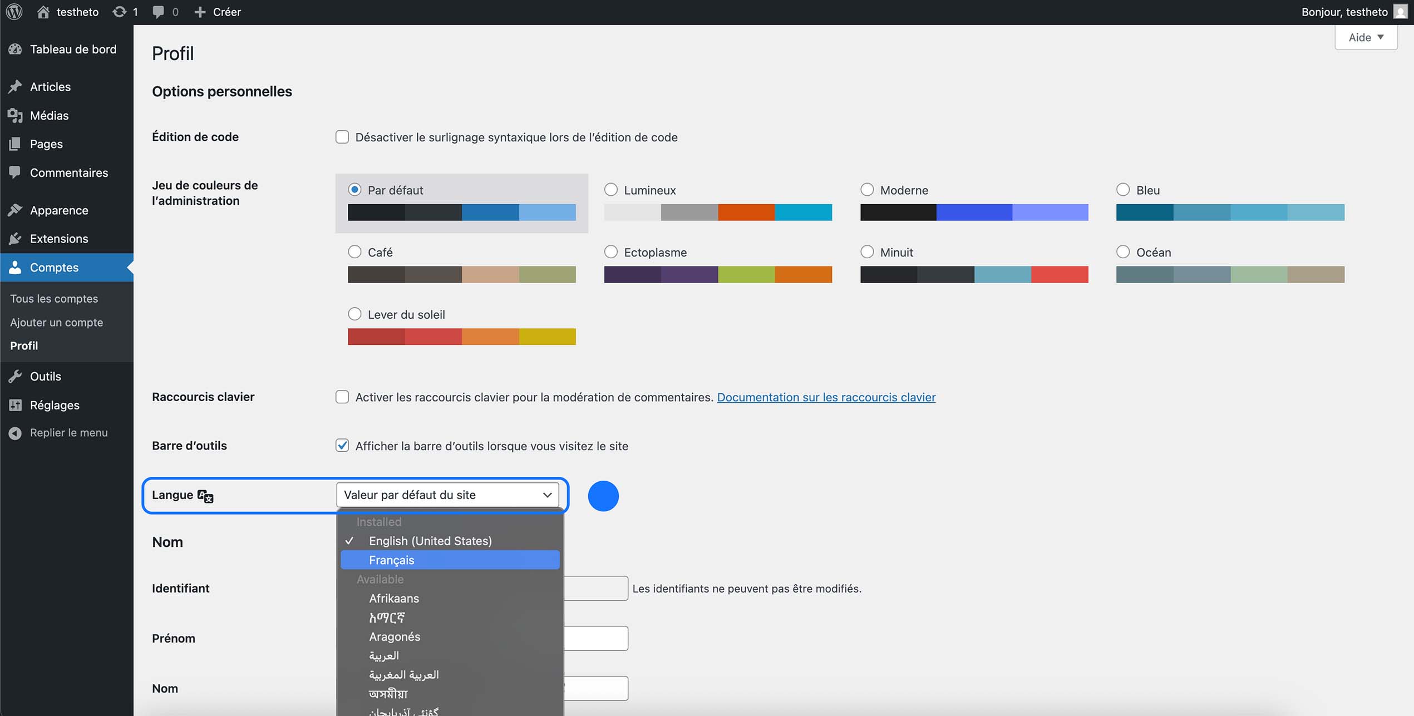Select the Lumineux color scheme radio button
Image resolution: width=1414 pixels, height=716 pixels.
[610, 189]
